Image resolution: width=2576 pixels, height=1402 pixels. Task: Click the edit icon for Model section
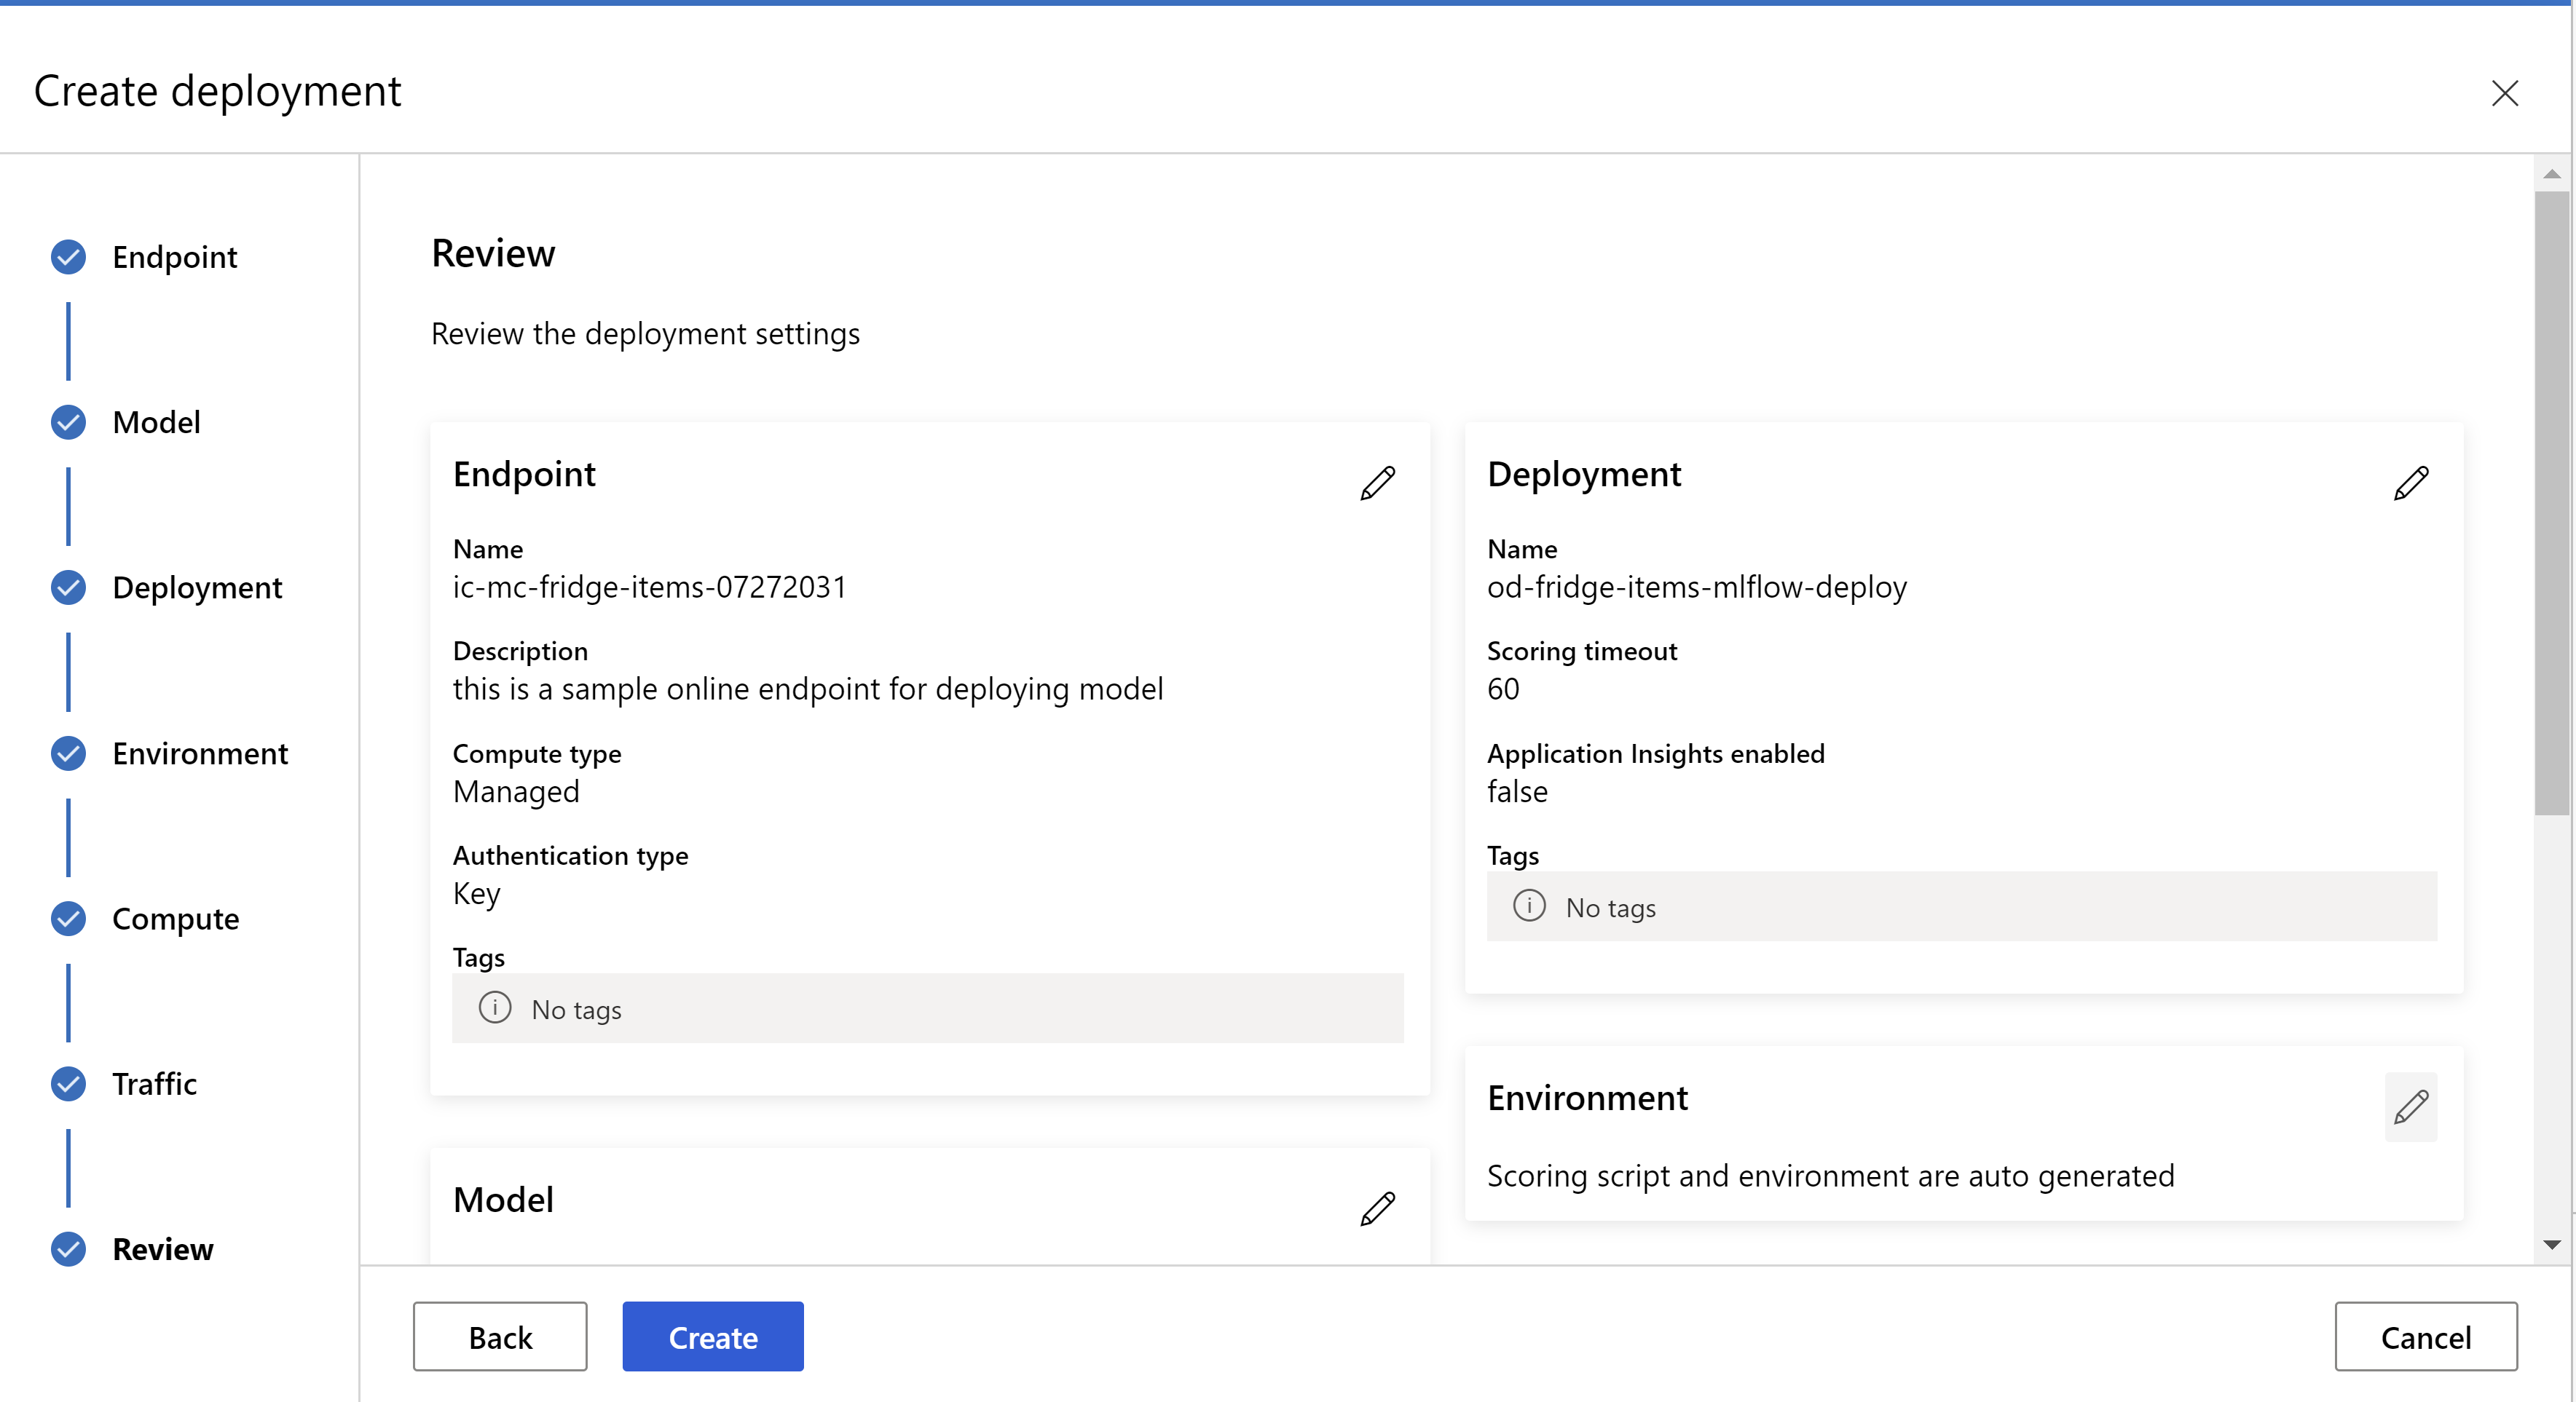[1378, 1208]
